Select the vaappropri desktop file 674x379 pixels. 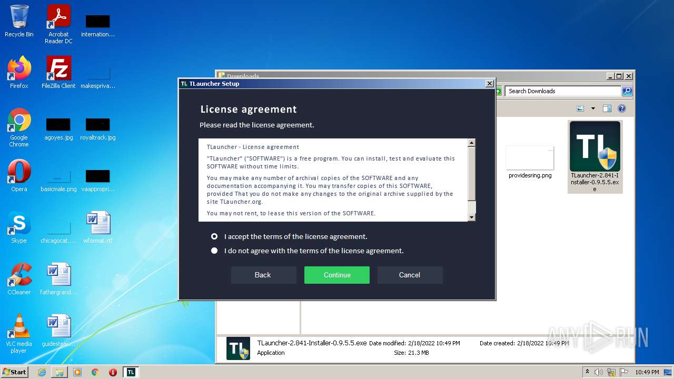click(x=98, y=180)
